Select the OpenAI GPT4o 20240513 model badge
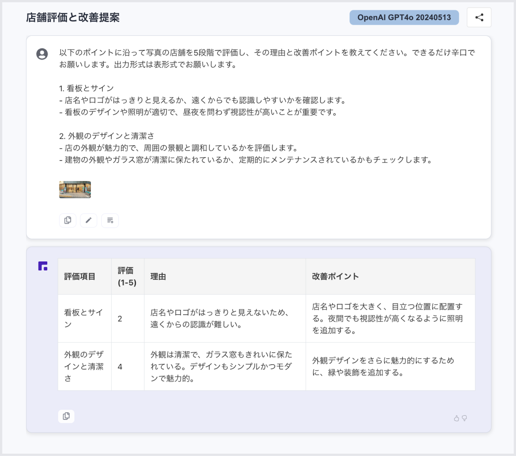This screenshot has width=516, height=456. 404,17
